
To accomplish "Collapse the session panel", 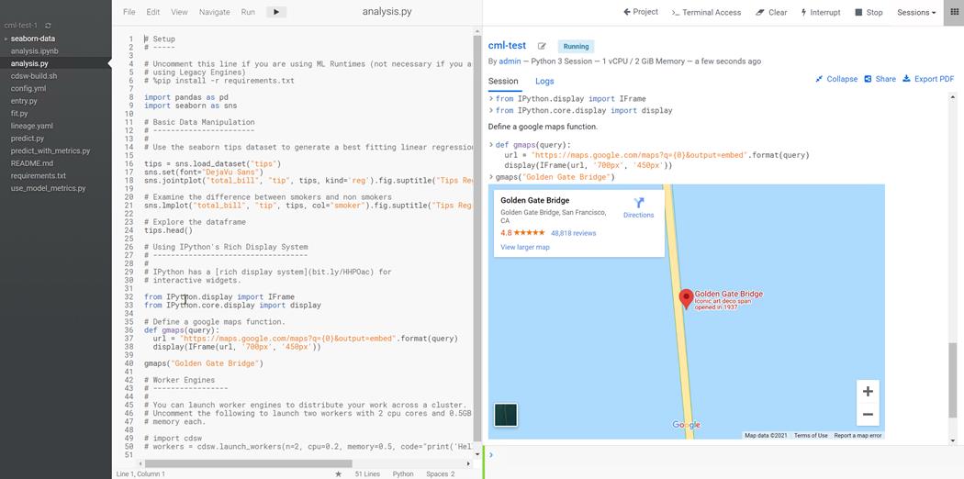I will [836, 79].
